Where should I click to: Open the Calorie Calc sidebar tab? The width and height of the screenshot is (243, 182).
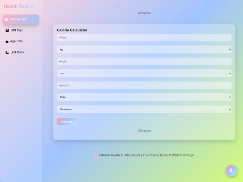pos(21,19)
